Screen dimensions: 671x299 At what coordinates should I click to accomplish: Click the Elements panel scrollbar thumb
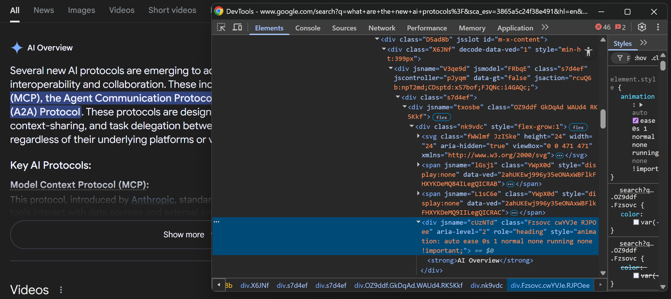pos(603,119)
